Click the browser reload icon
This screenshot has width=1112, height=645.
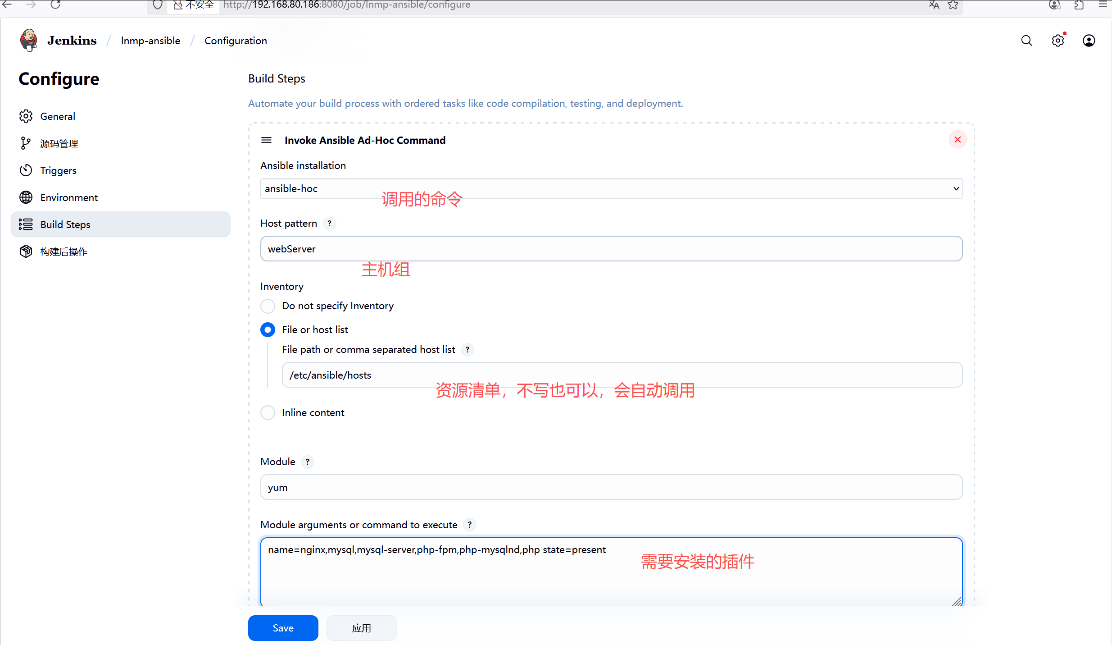55,5
